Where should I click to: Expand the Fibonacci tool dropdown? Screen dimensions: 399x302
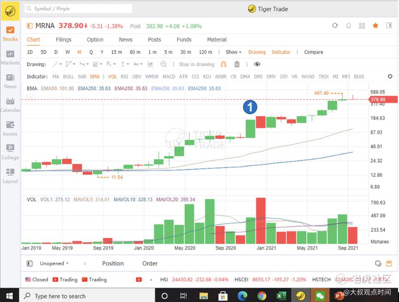point(101,64)
